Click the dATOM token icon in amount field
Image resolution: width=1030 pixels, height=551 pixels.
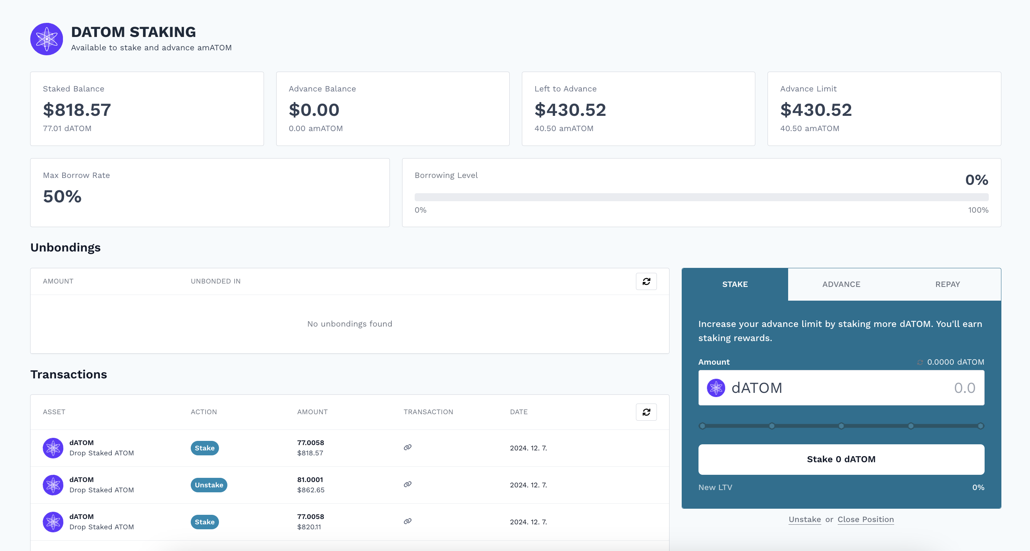coord(716,388)
